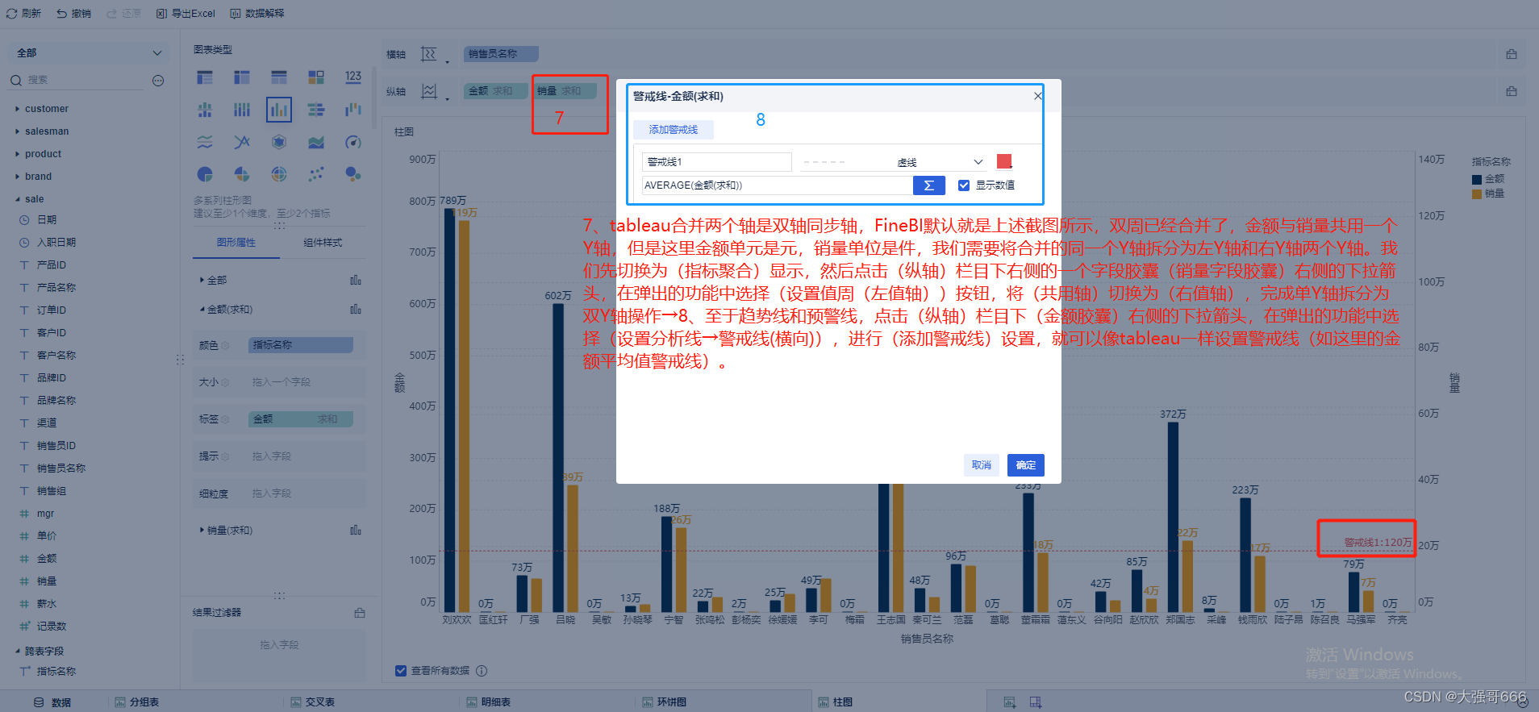Image resolution: width=1539 pixels, height=712 pixels.
Task: Select the treemap color-blocks chart type icon
Action: (x=316, y=77)
